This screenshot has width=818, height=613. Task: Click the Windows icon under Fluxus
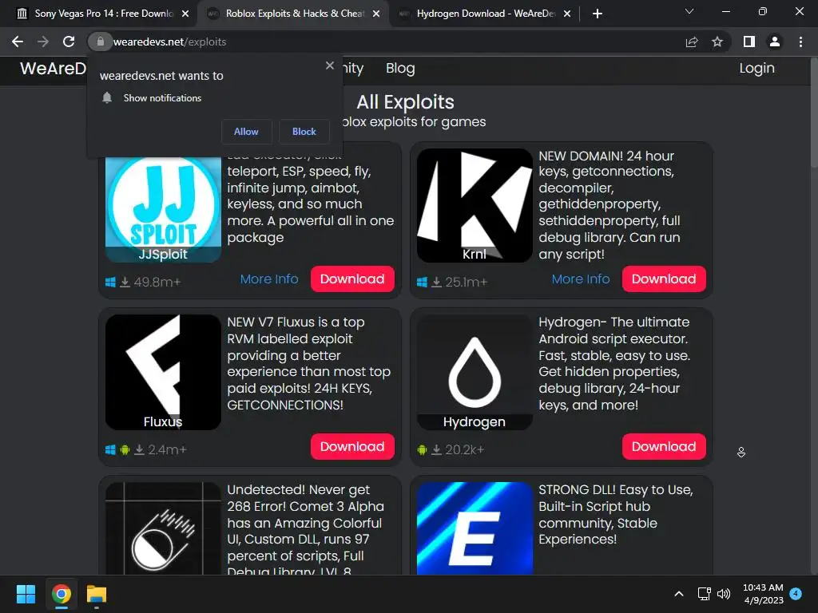[x=110, y=450]
